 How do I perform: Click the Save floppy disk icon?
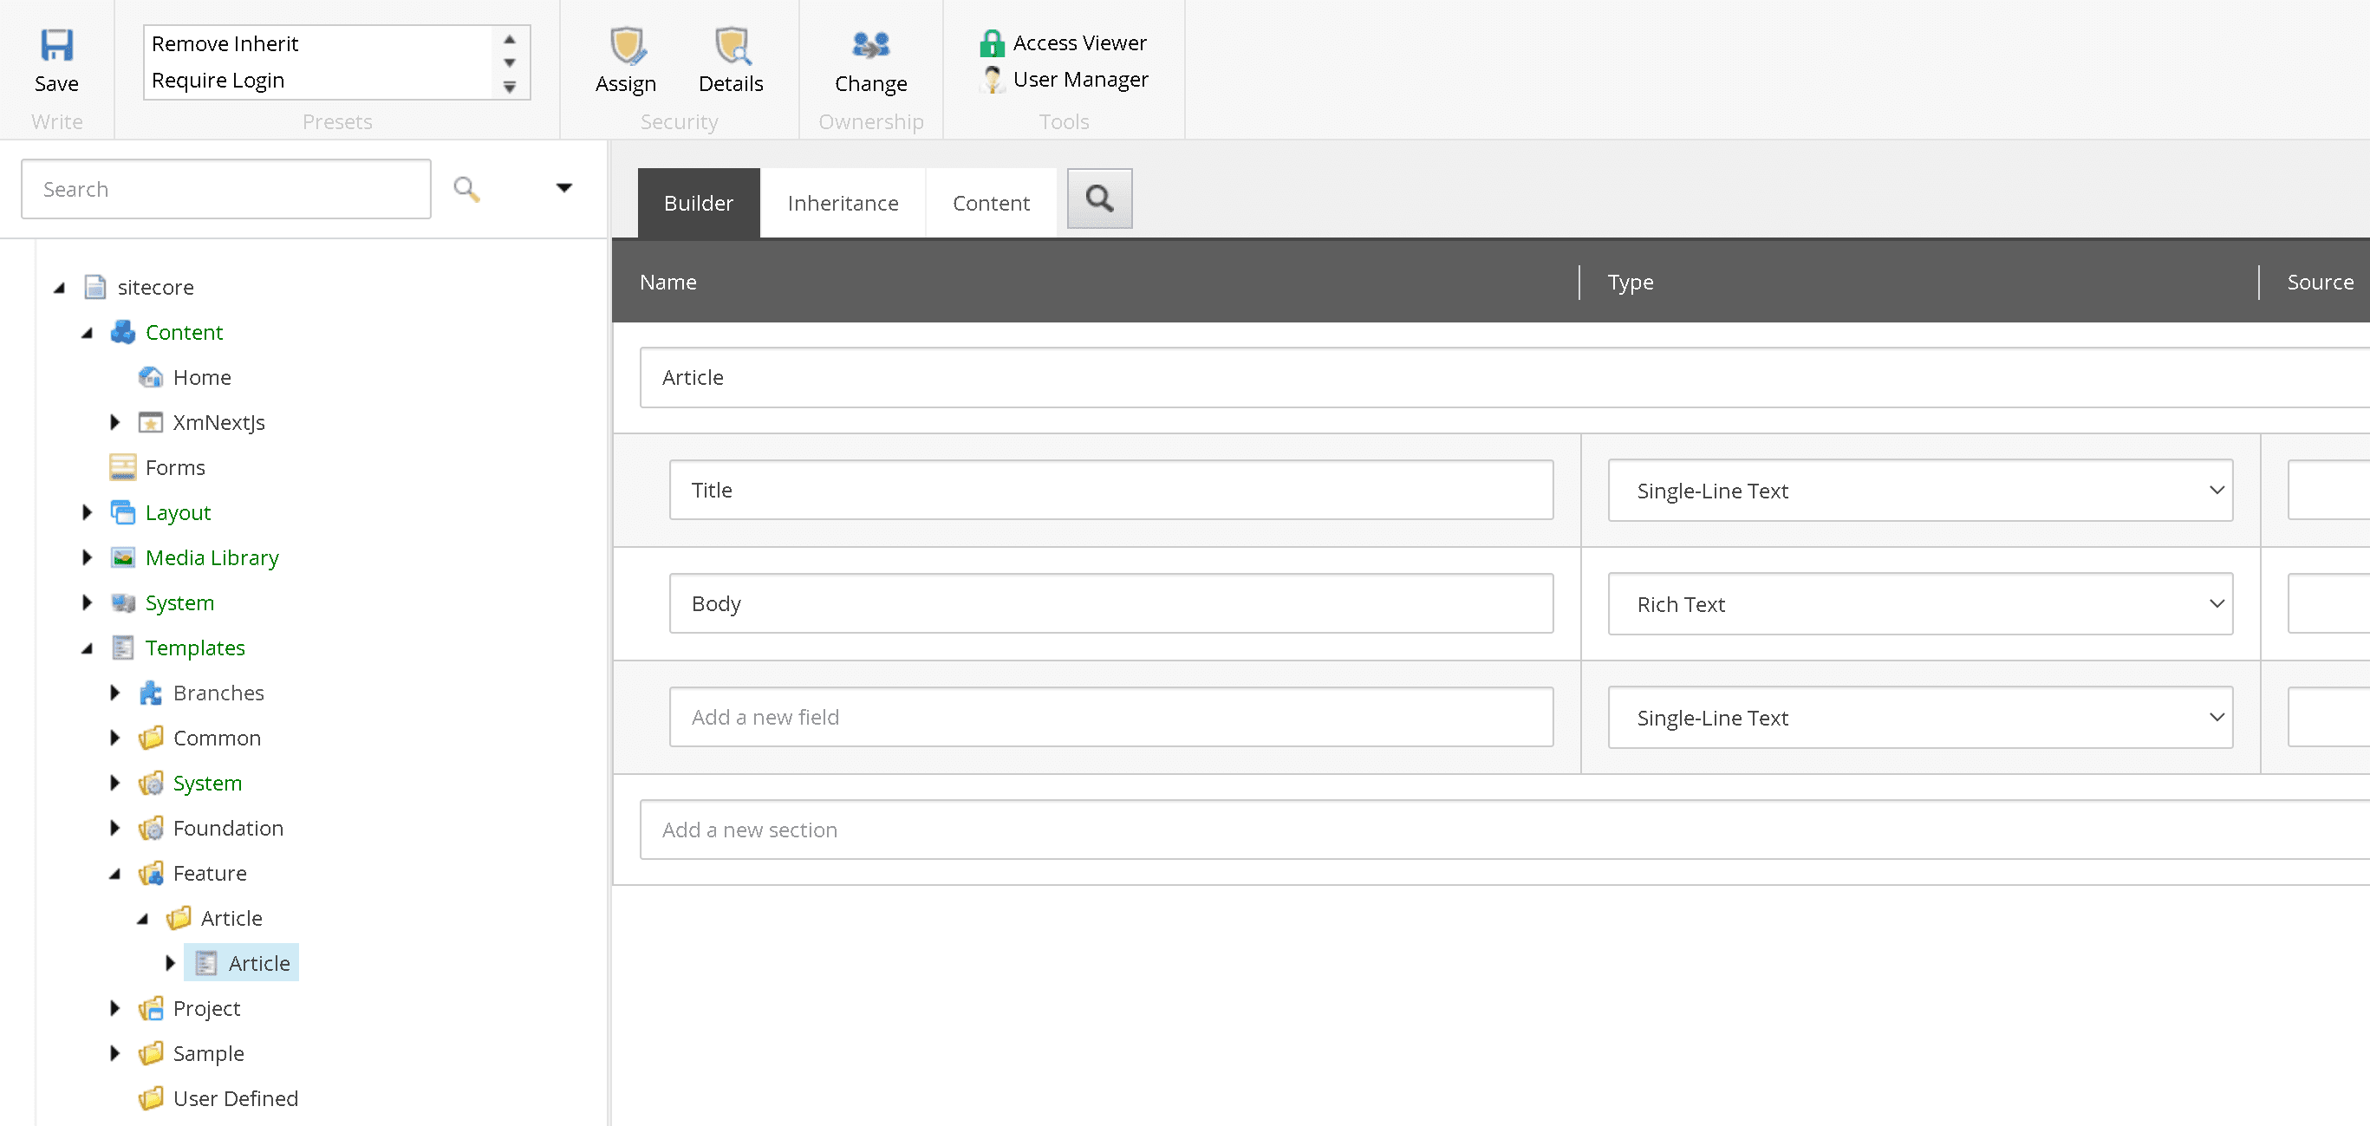point(56,45)
